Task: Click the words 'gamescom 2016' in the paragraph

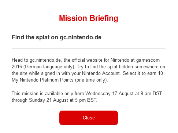Action: [x=148, y=60]
